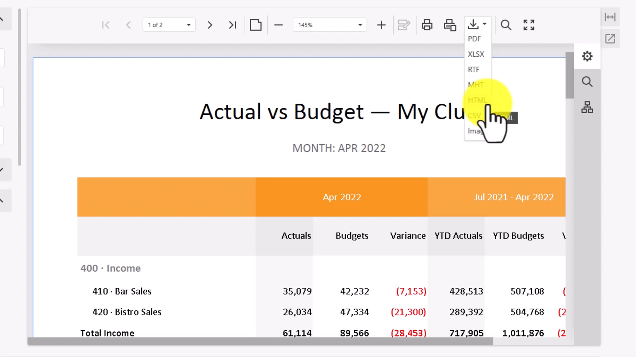Click the previous page arrow
636x357 pixels.
pyautogui.click(x=129, y=25)
